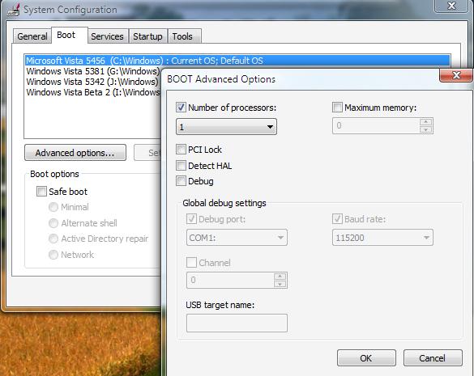Open the COM1 debug port dropdown
This screenshot has width=474, height=376.
[237, 238]
